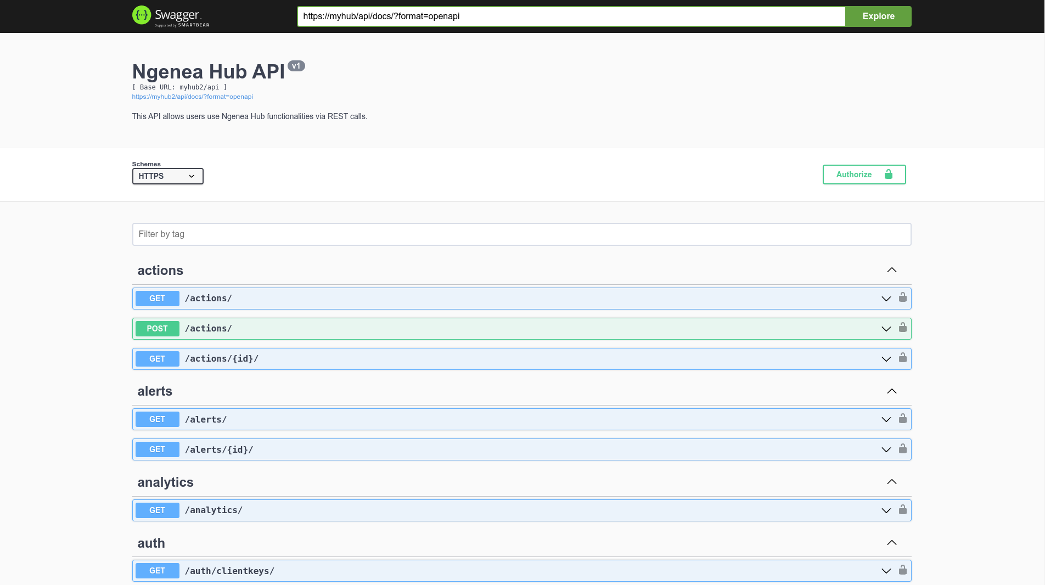Select the auth section header
This screenshot has width=1045, height=585.
(150, 543)
